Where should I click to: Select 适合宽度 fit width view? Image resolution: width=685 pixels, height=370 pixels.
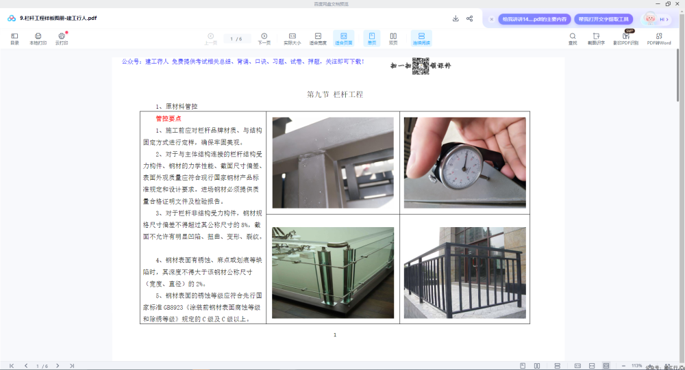click(x=318, y=38)
